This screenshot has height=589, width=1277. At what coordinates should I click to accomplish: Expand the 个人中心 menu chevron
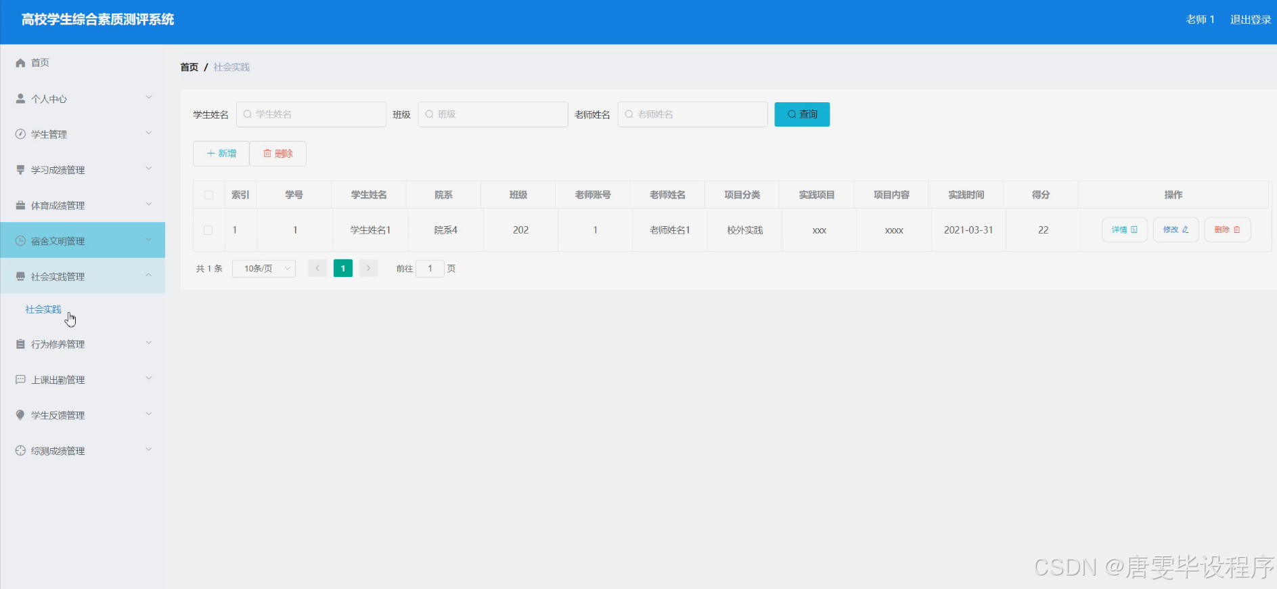pos(149,97)
